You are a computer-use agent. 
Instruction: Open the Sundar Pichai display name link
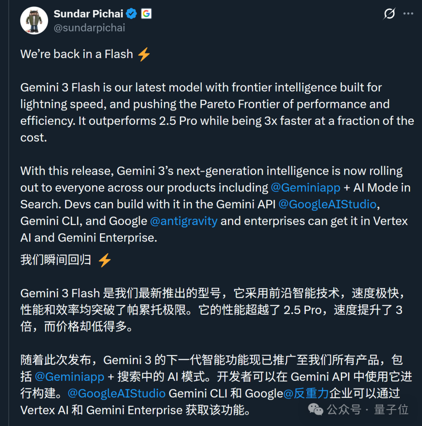point(88,14)
